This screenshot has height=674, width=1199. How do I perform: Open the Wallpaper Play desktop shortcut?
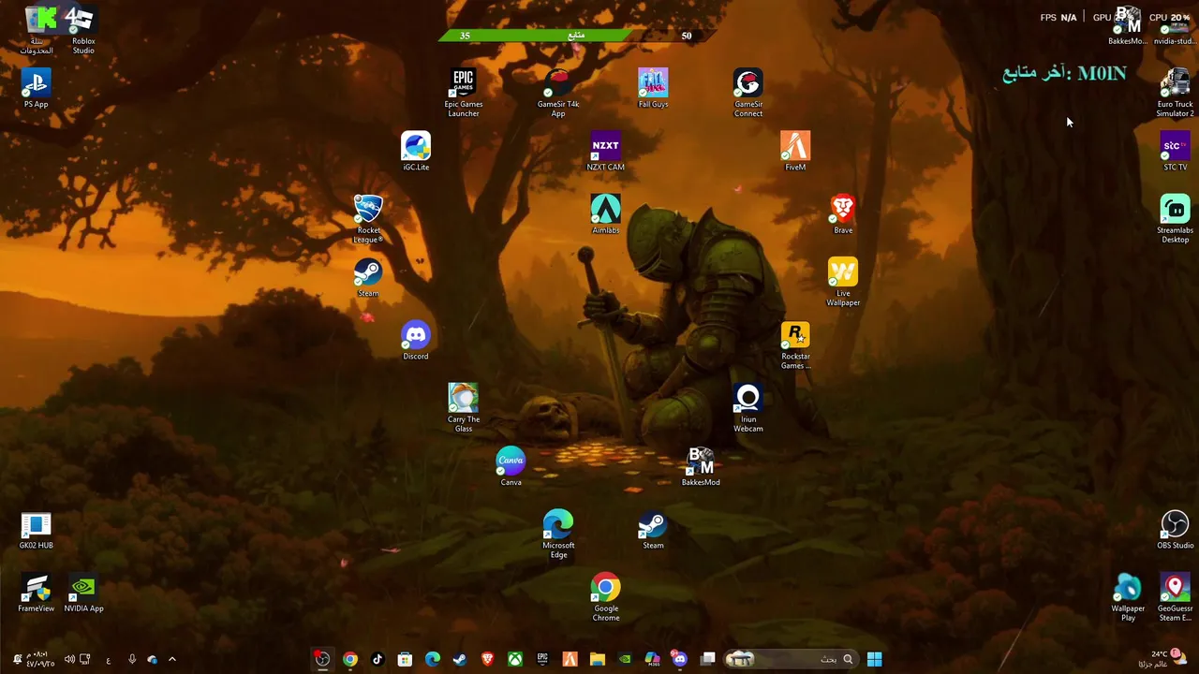pos(1128,597)
